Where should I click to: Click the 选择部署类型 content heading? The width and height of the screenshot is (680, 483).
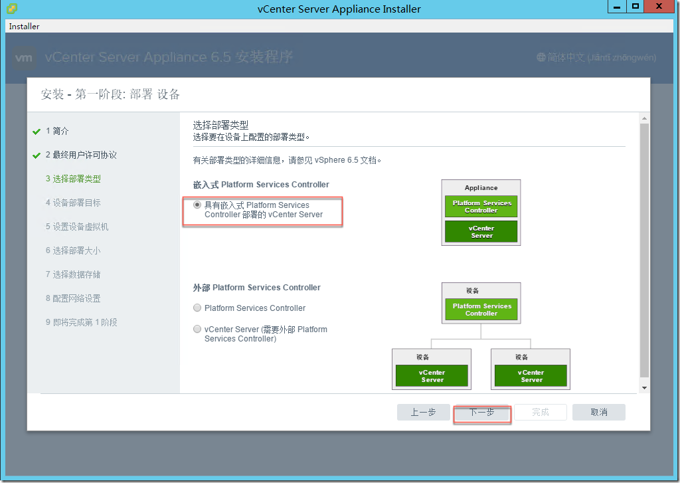[x=220, y=125]
